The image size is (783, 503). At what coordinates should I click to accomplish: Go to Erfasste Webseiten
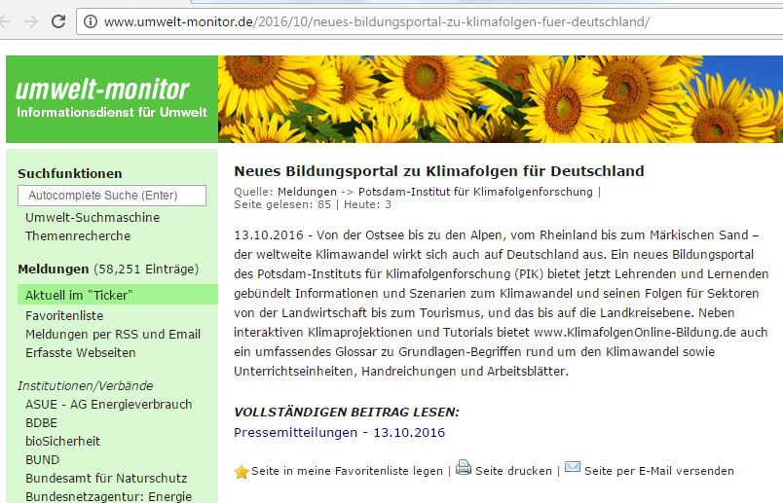(80, 352)
